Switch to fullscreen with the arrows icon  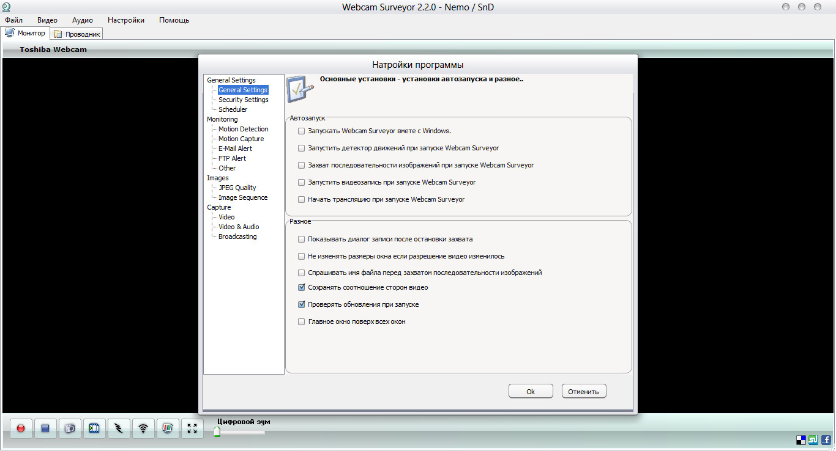coord(192,428)
